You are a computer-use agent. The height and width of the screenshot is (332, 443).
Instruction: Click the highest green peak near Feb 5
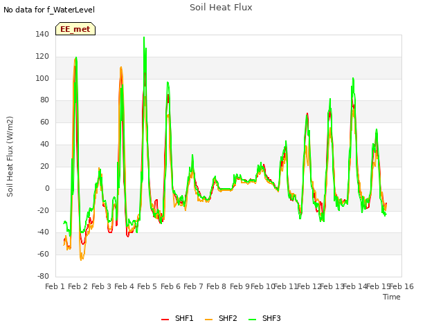point(144,37)
